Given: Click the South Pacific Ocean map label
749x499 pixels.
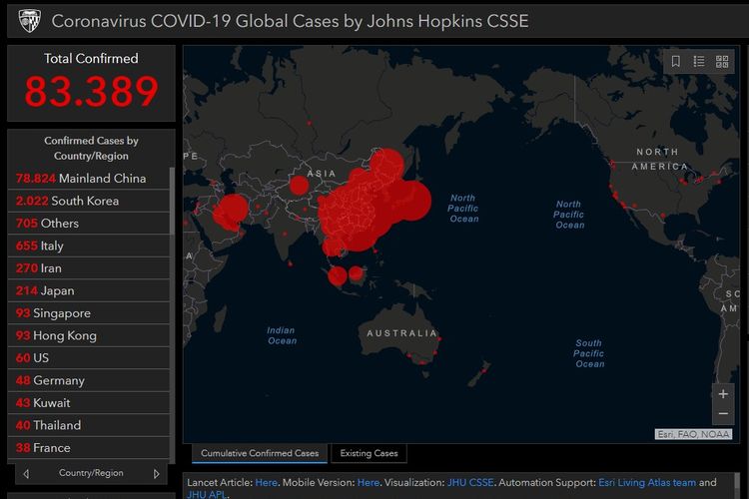Looking at the screenshot, I should (x=589, y=353).
